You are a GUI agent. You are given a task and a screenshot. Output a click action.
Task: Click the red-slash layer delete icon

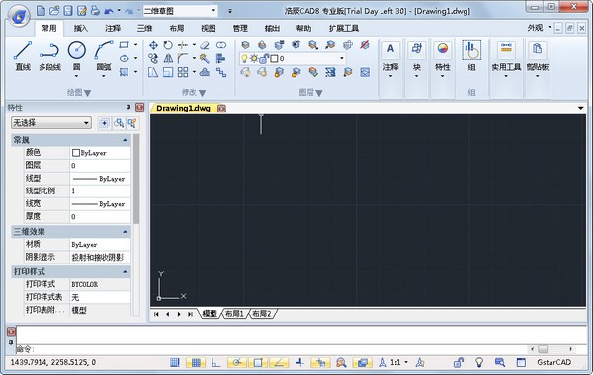tap(365, 45)
